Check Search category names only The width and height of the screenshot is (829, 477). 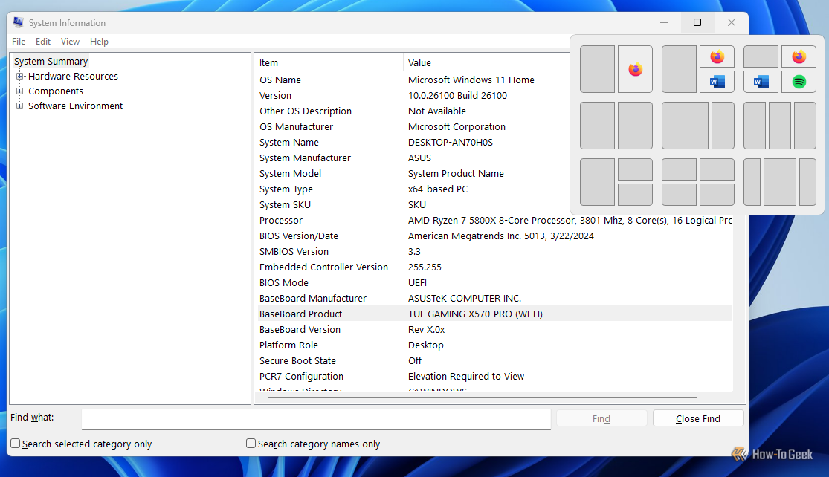click(251, 444)
